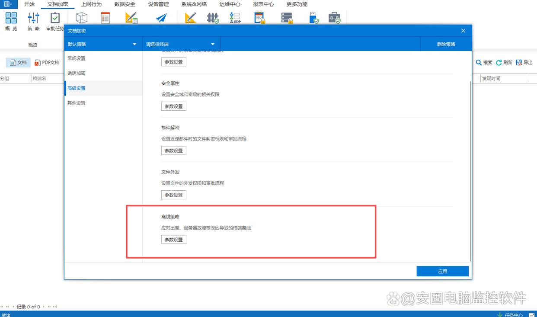The image size is (537, 317).
Task: Close the 文档加密 dialog
Action: pos(463,31)
